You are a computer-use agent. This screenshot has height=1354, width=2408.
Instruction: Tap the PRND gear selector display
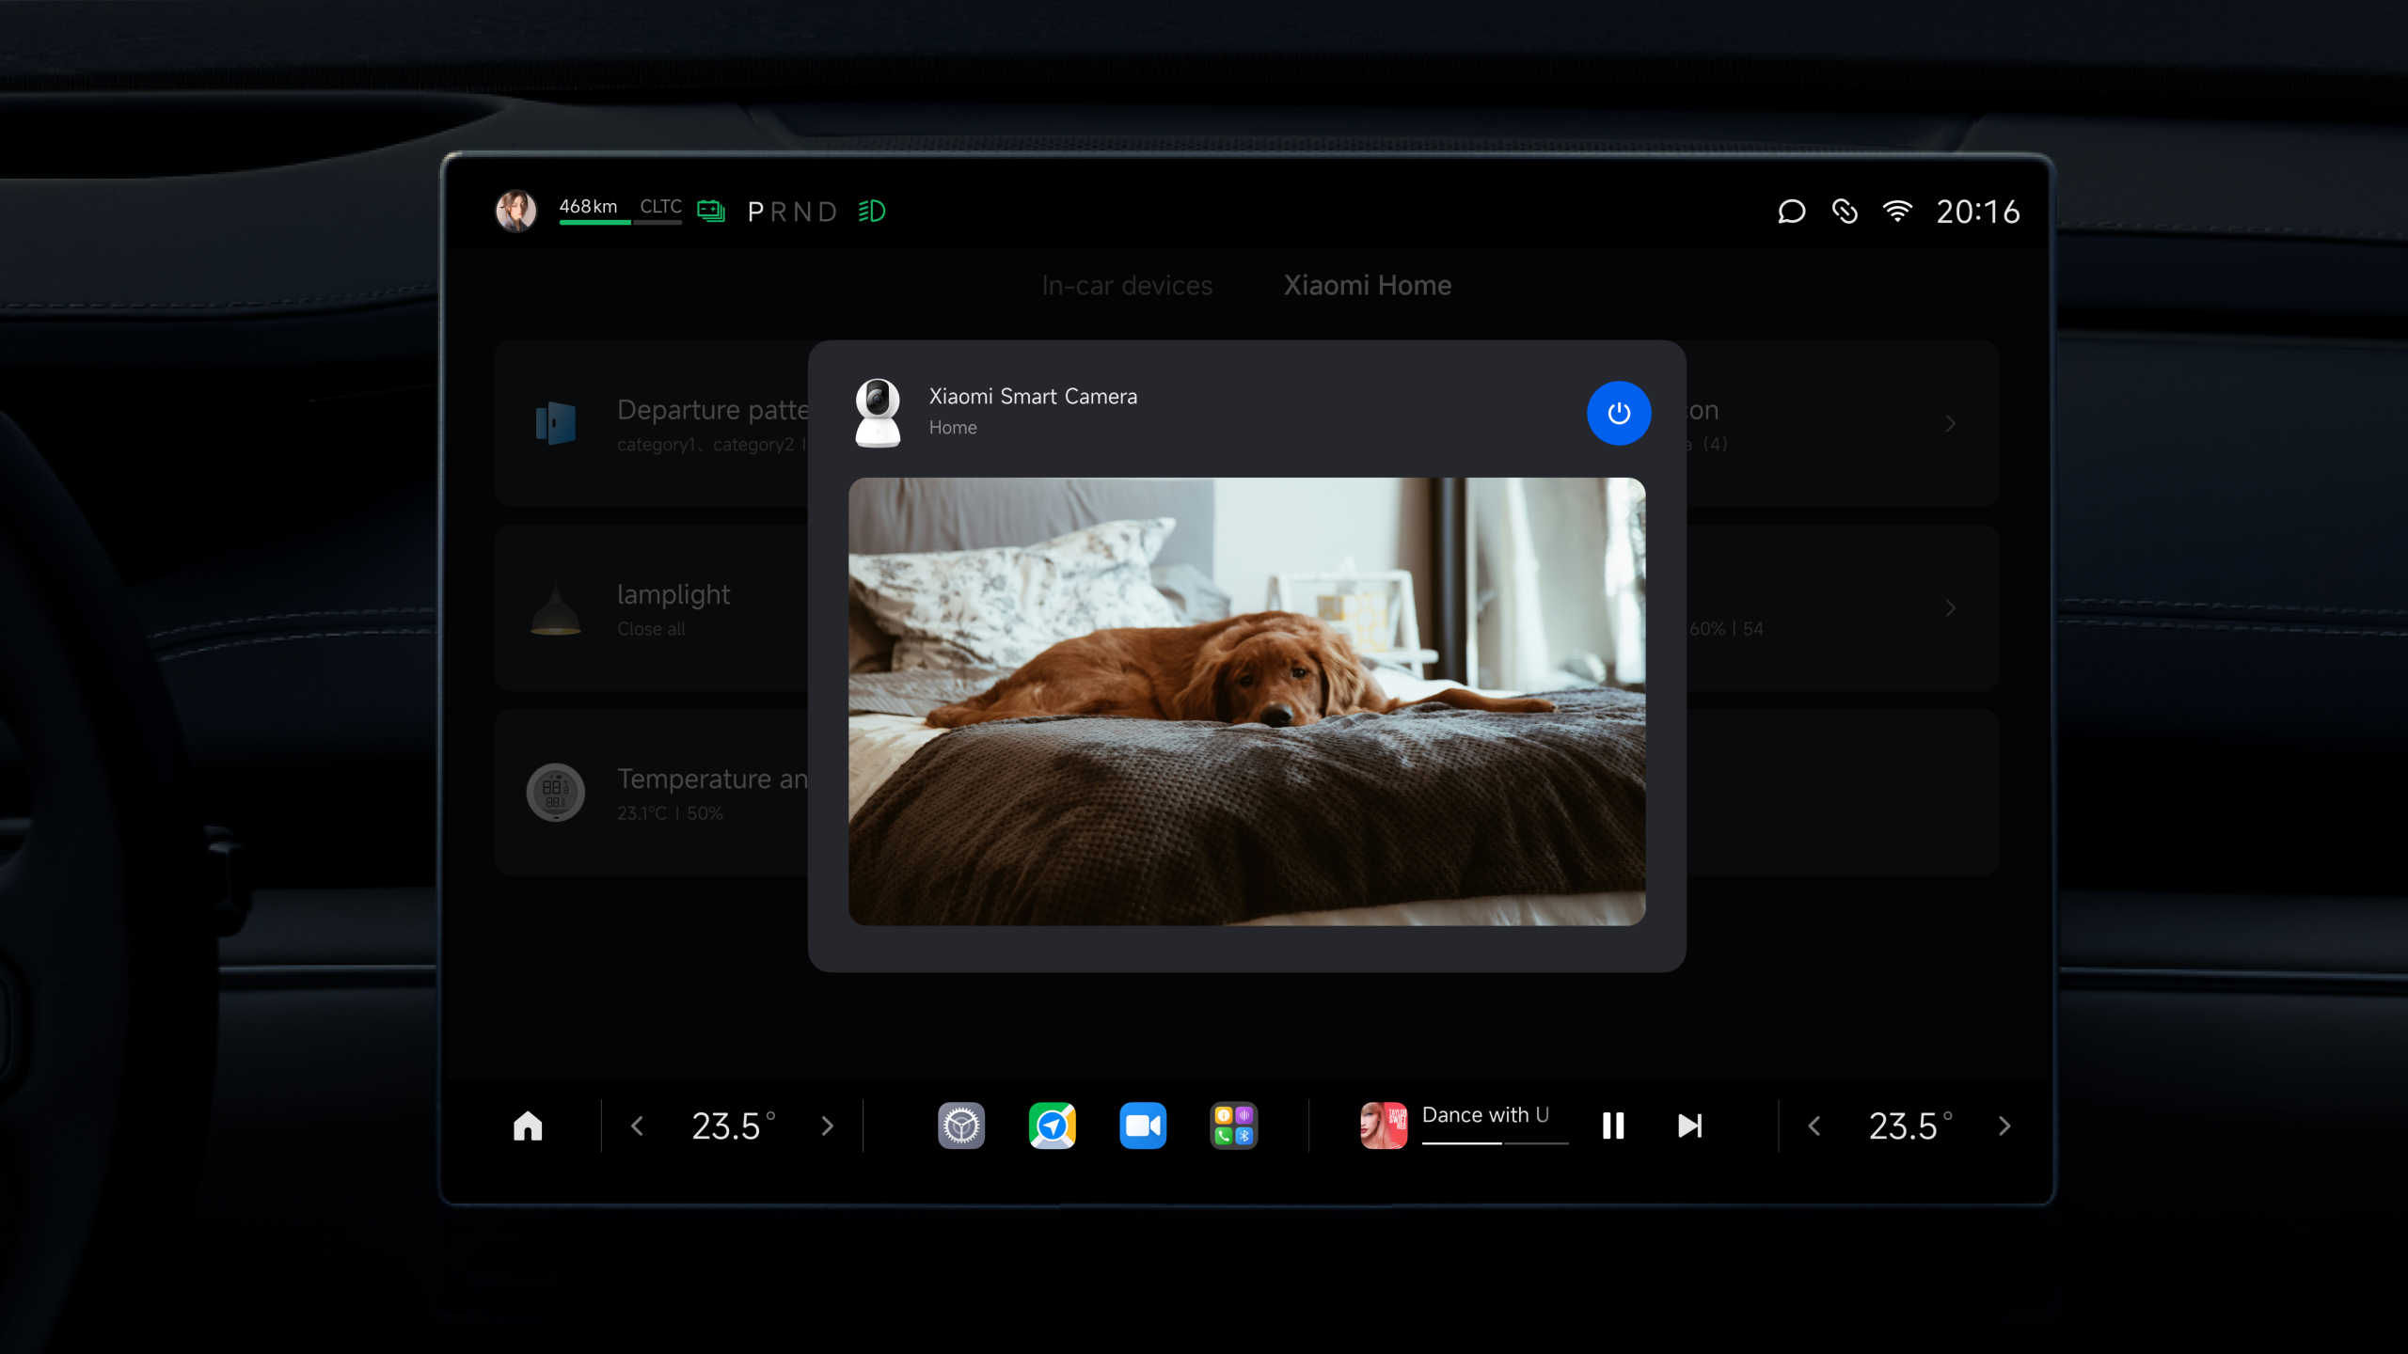tap(792, 212)
